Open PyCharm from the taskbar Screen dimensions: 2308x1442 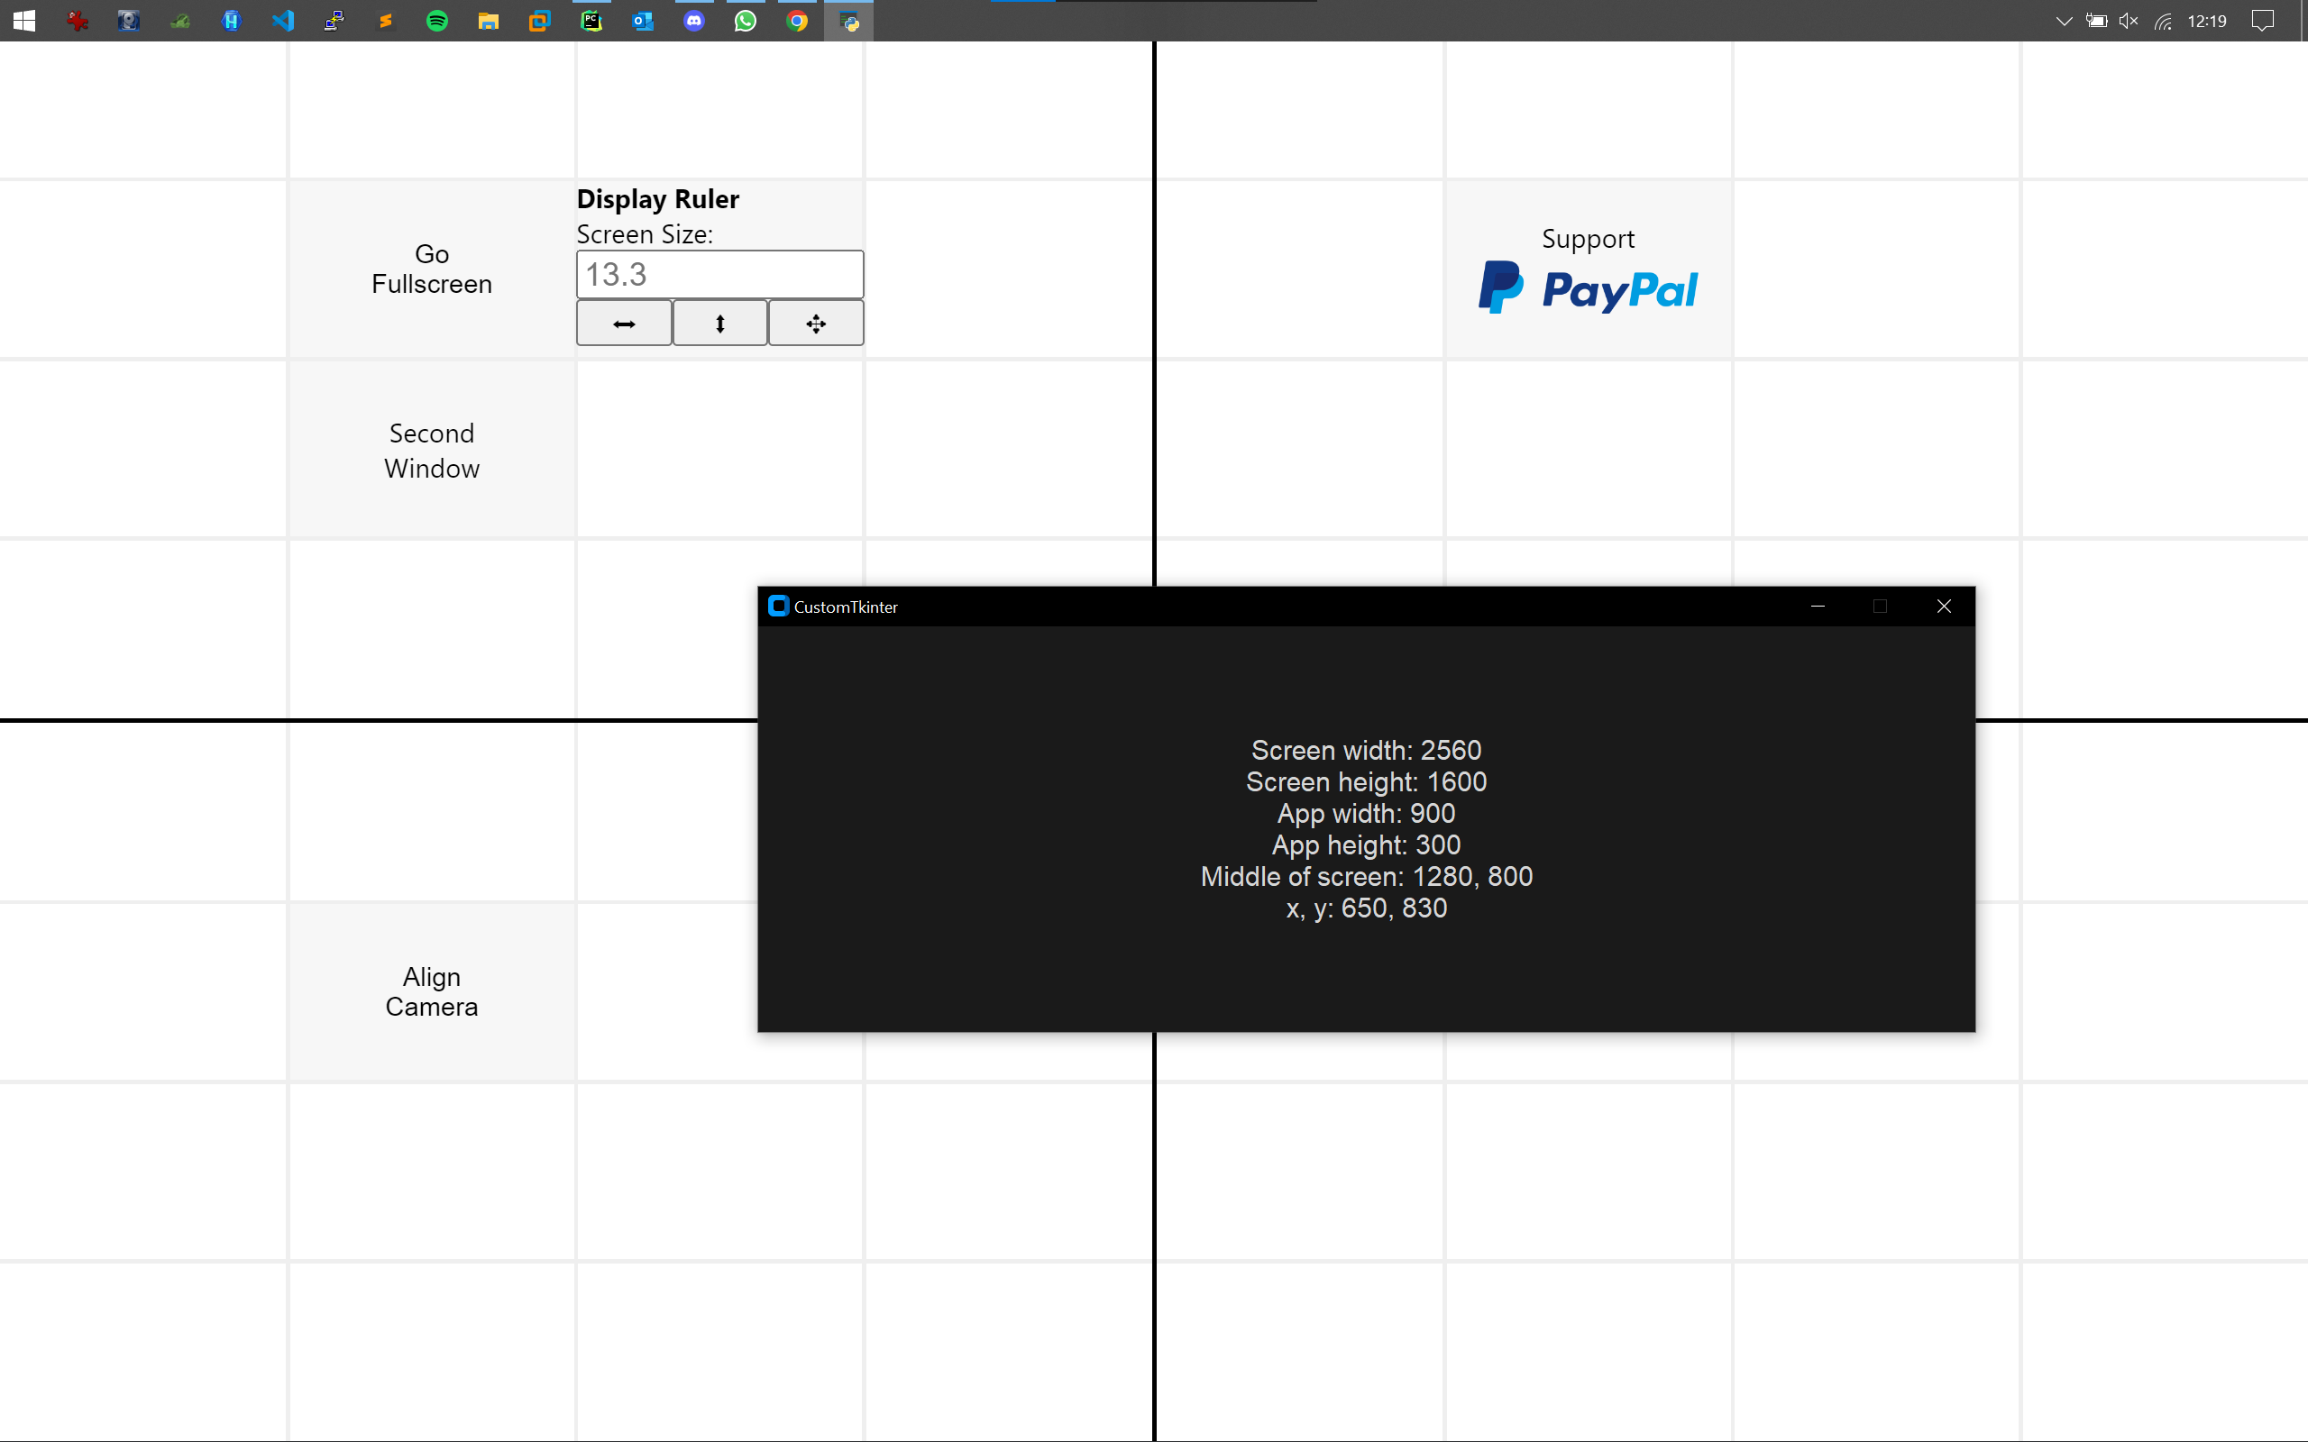click(591, 20)
